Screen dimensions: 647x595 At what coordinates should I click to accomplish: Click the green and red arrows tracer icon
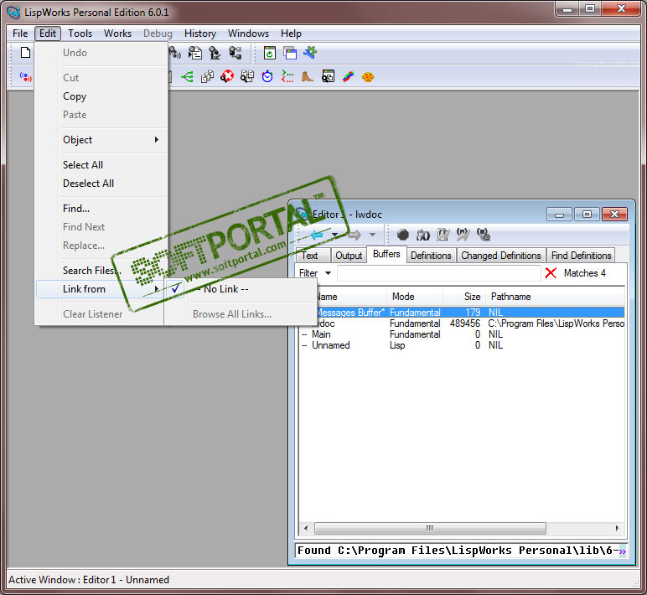tap(287, 76)
